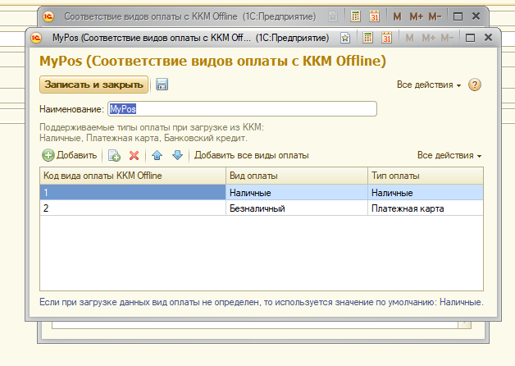
Task: Click 1C logo in background window title bar
Action: tap(48, 16)
